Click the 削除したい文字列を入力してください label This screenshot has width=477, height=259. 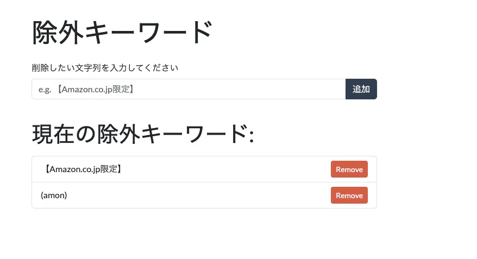coord(105,68)
